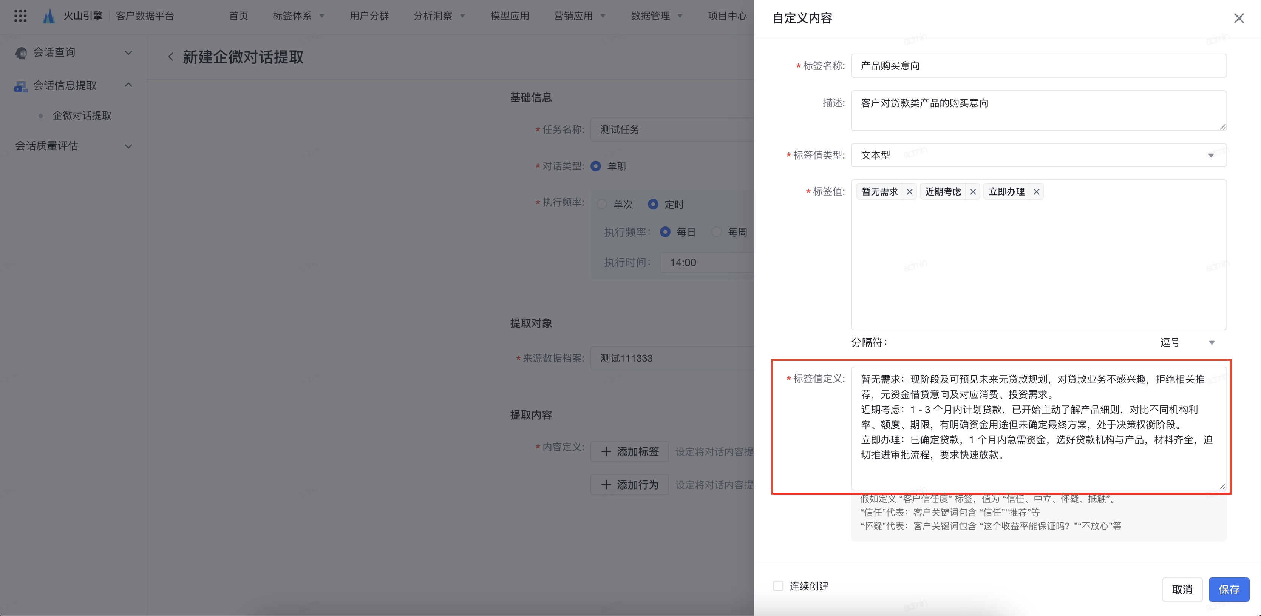Remove the 近期考虑 tag value
Image resolution: width=1261 pixels, height=616 pixels.
click(x=973, y=192)
